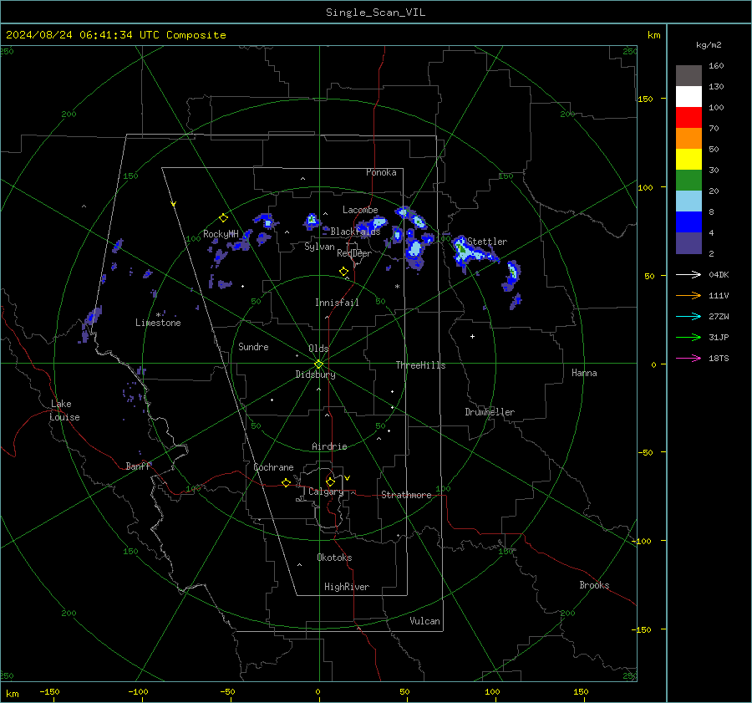Click the Innisfail city label
The width and height of the screenshot is (752, 703).
(x=337, y=303)
